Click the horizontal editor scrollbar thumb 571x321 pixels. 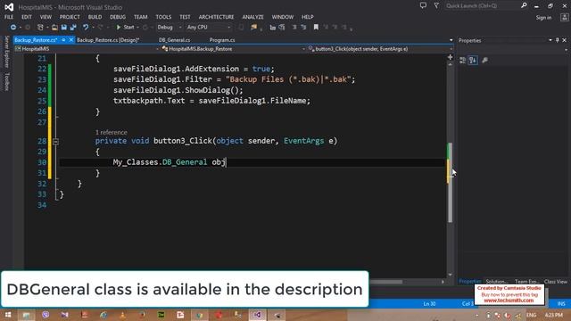[x=386, y=282]
